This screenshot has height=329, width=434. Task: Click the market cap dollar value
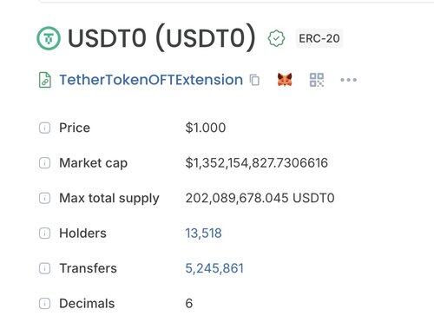[x=257, y=163]
